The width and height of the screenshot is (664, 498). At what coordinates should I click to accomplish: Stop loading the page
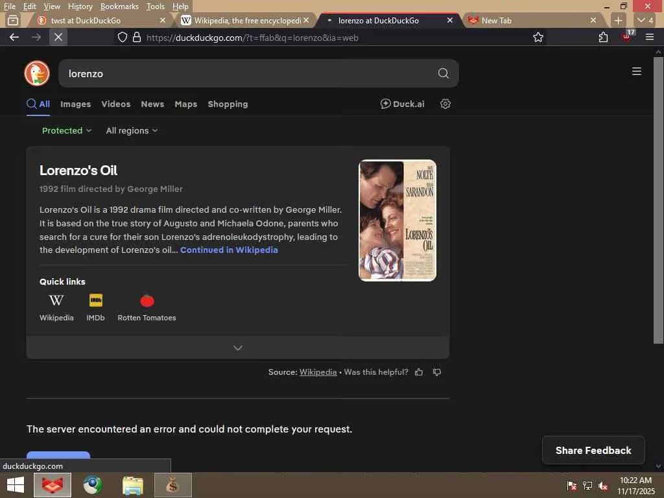click(x=58, y=37)
